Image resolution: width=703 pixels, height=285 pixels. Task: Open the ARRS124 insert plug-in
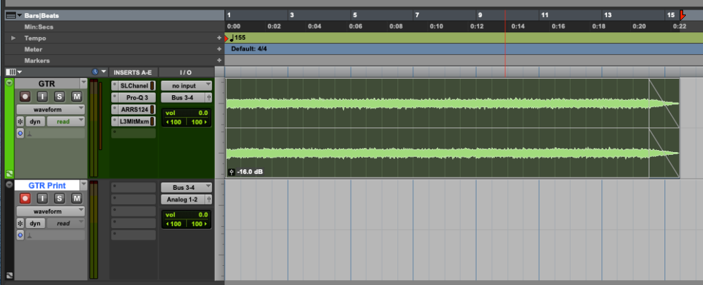(x=134, y=109)
